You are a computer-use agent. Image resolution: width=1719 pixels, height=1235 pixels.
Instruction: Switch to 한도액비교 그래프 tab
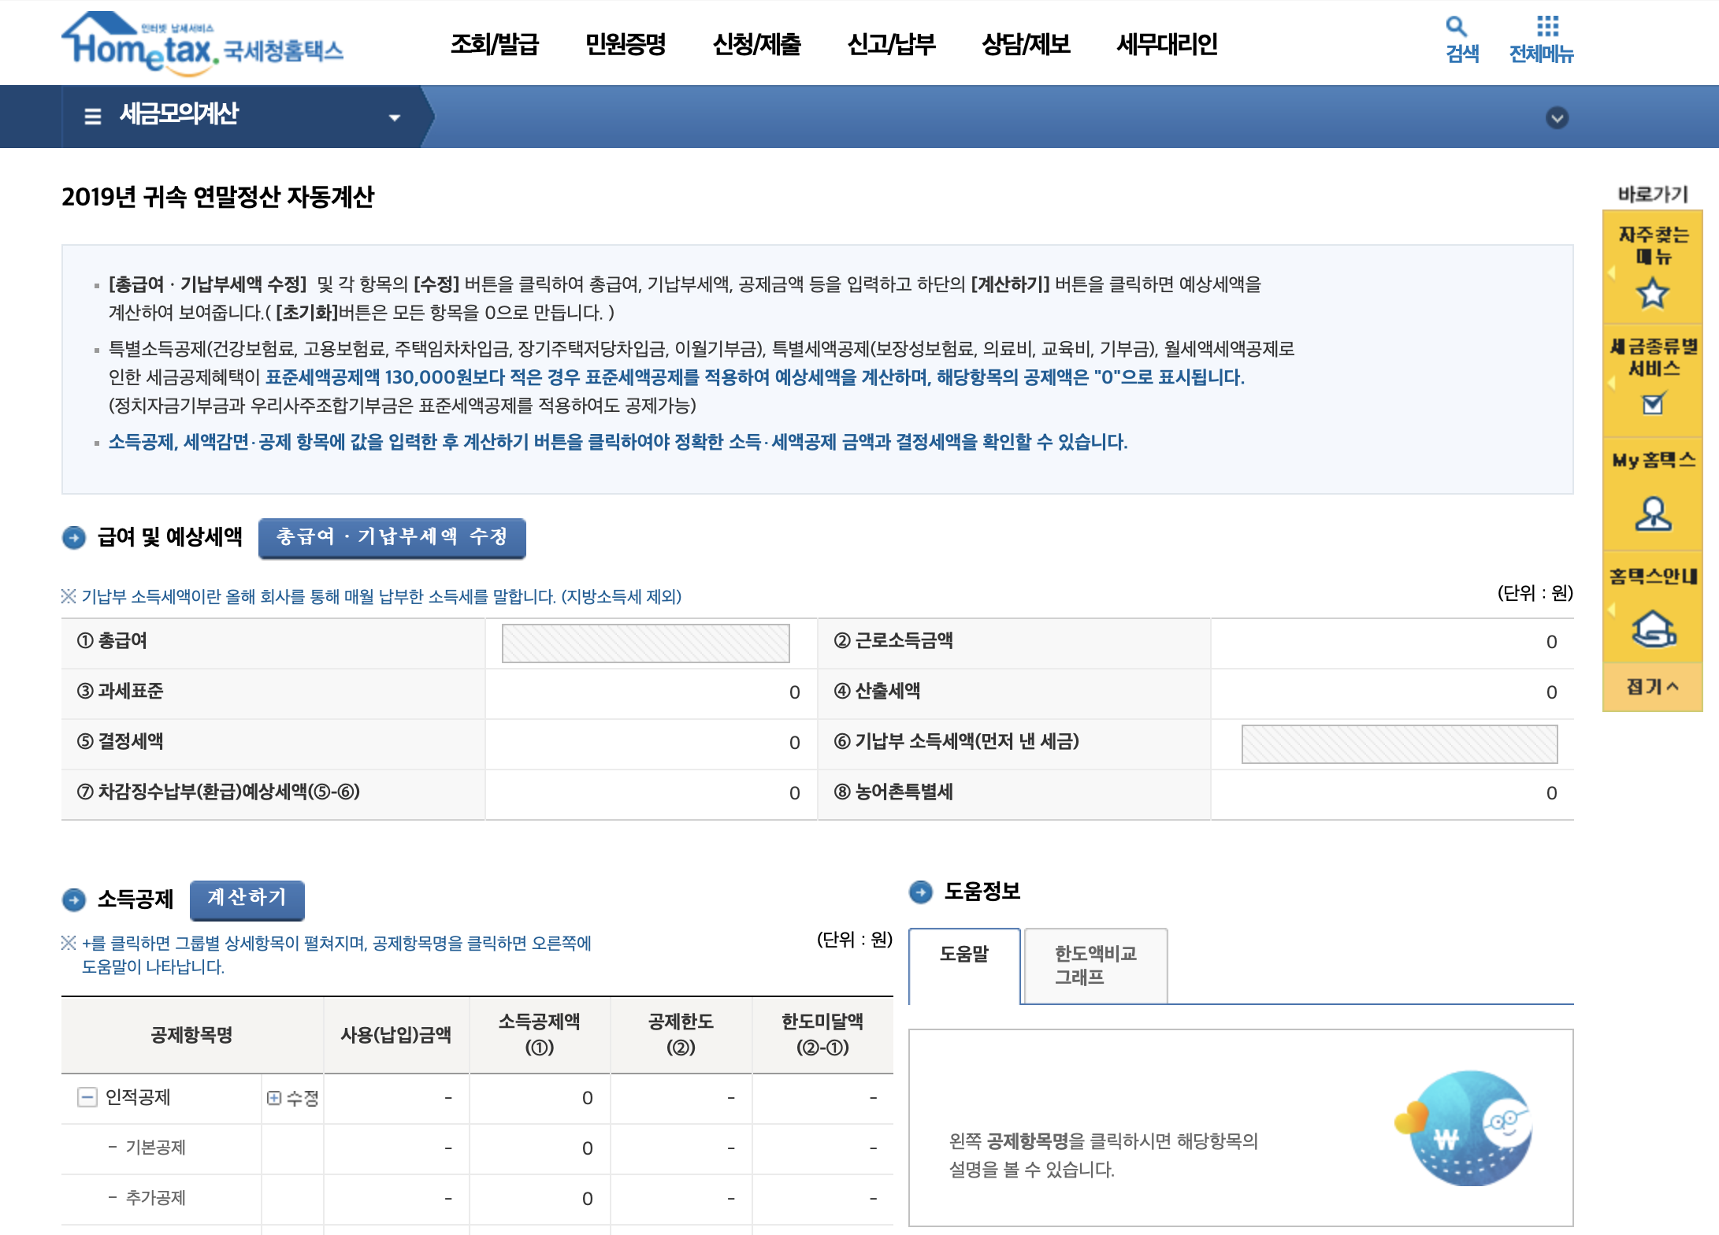[x=1095, y=965]
